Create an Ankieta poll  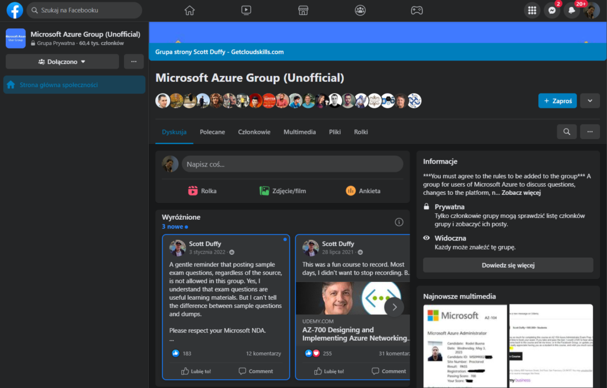tap(363, 191)
